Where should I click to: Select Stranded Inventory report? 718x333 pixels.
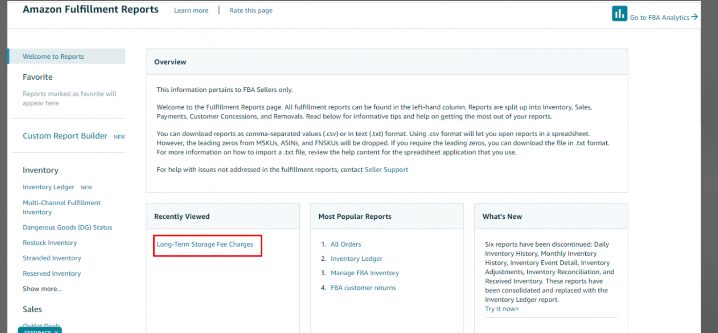52,258
